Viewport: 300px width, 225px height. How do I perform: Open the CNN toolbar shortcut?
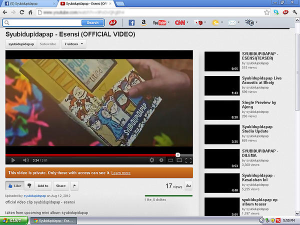180,22
